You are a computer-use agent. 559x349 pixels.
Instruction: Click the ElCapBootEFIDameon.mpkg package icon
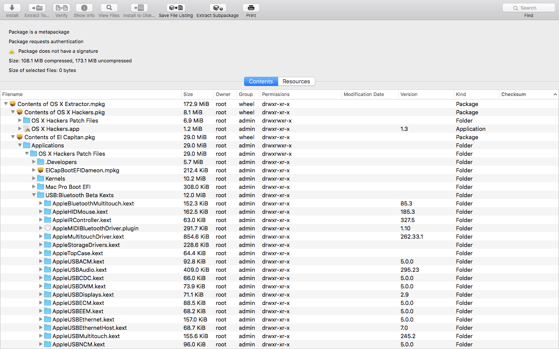click(x=41, y=170)
